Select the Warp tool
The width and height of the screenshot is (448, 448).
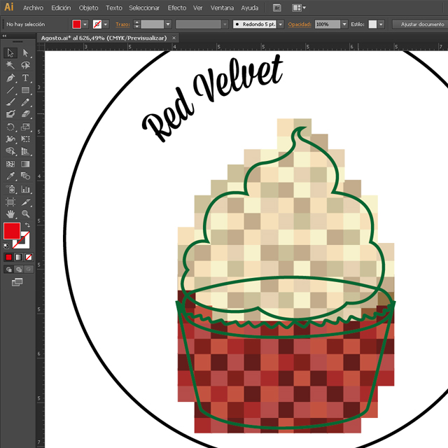click(x=10, y=139)
